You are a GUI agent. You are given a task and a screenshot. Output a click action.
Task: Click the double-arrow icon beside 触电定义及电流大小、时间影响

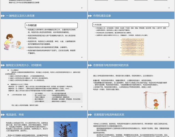(3, 65)
